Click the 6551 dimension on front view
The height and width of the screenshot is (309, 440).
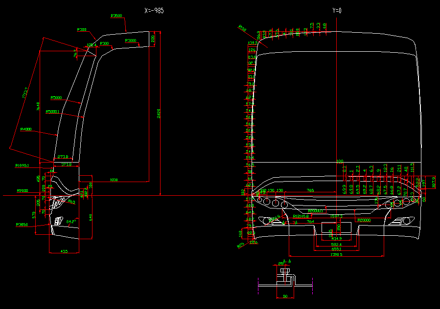coord(336,248)
